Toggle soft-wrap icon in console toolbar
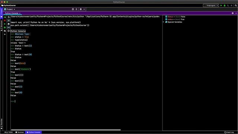This screenshot has width=238, height=134. (9, 17)
